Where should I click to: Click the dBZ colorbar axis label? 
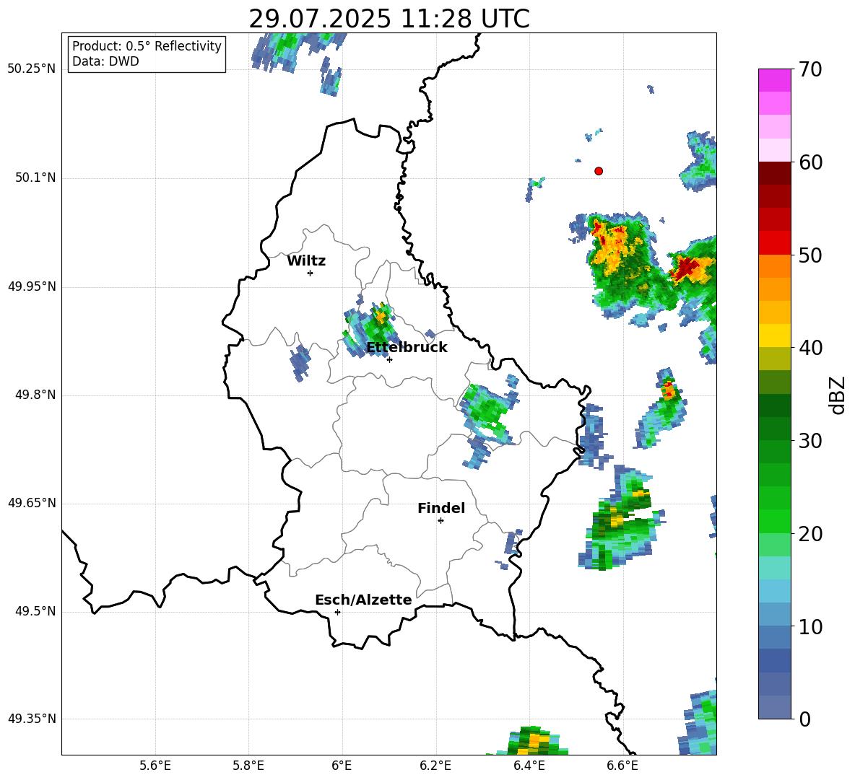tap(838, 395)
